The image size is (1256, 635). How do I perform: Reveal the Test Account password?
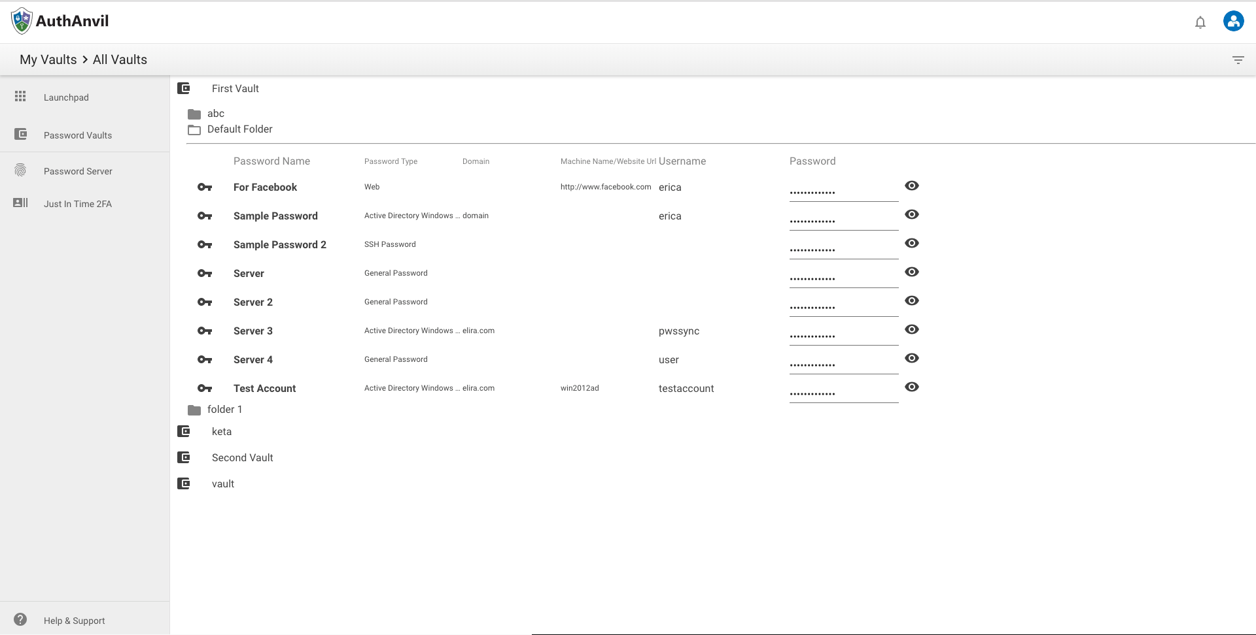912,387
